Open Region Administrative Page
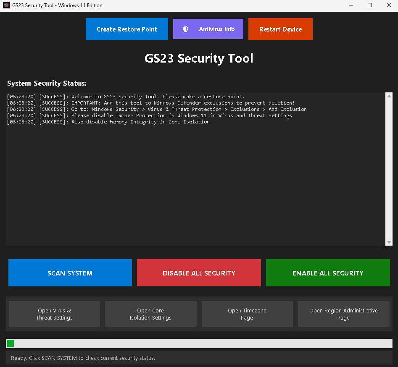398x367 pixels. [343, 314]
